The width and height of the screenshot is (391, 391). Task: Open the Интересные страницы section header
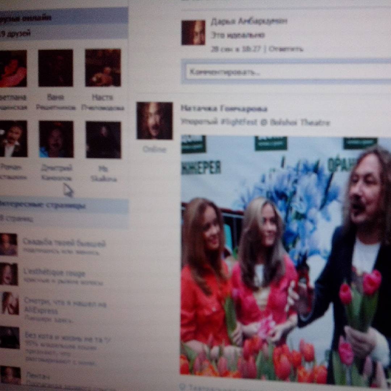click(x=64, y=206)
